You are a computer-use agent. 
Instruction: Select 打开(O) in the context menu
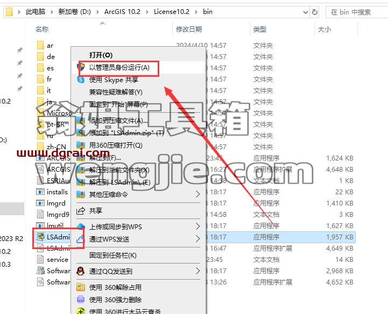coord(101,55)
